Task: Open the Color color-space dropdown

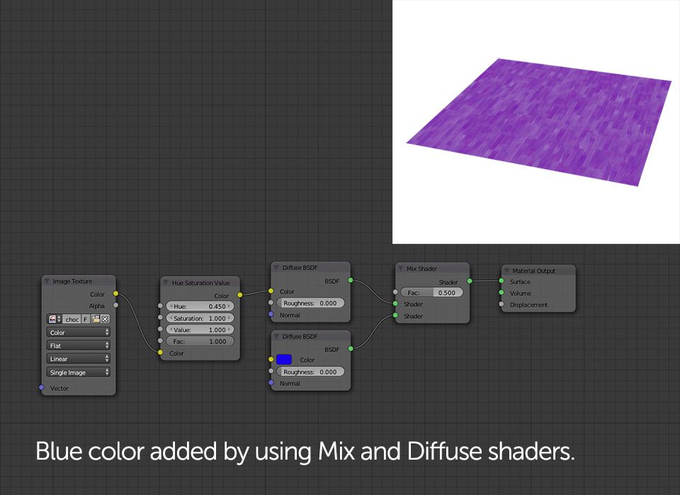Action: [x=78, y=332]
